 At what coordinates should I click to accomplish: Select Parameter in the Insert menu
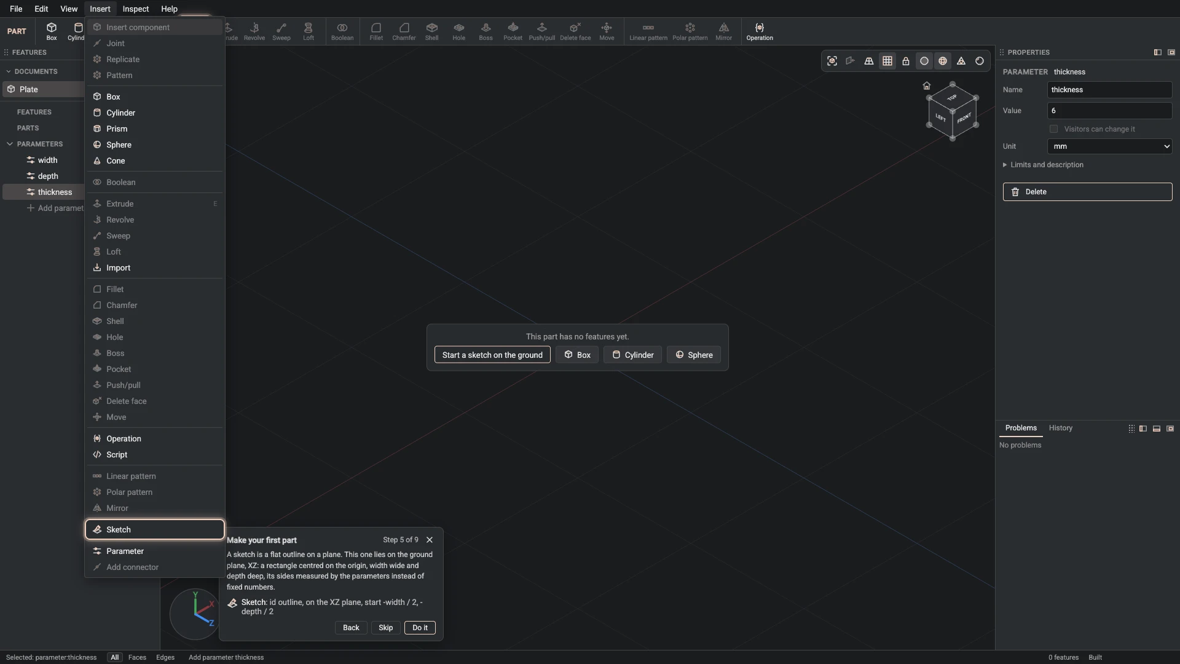155,551
